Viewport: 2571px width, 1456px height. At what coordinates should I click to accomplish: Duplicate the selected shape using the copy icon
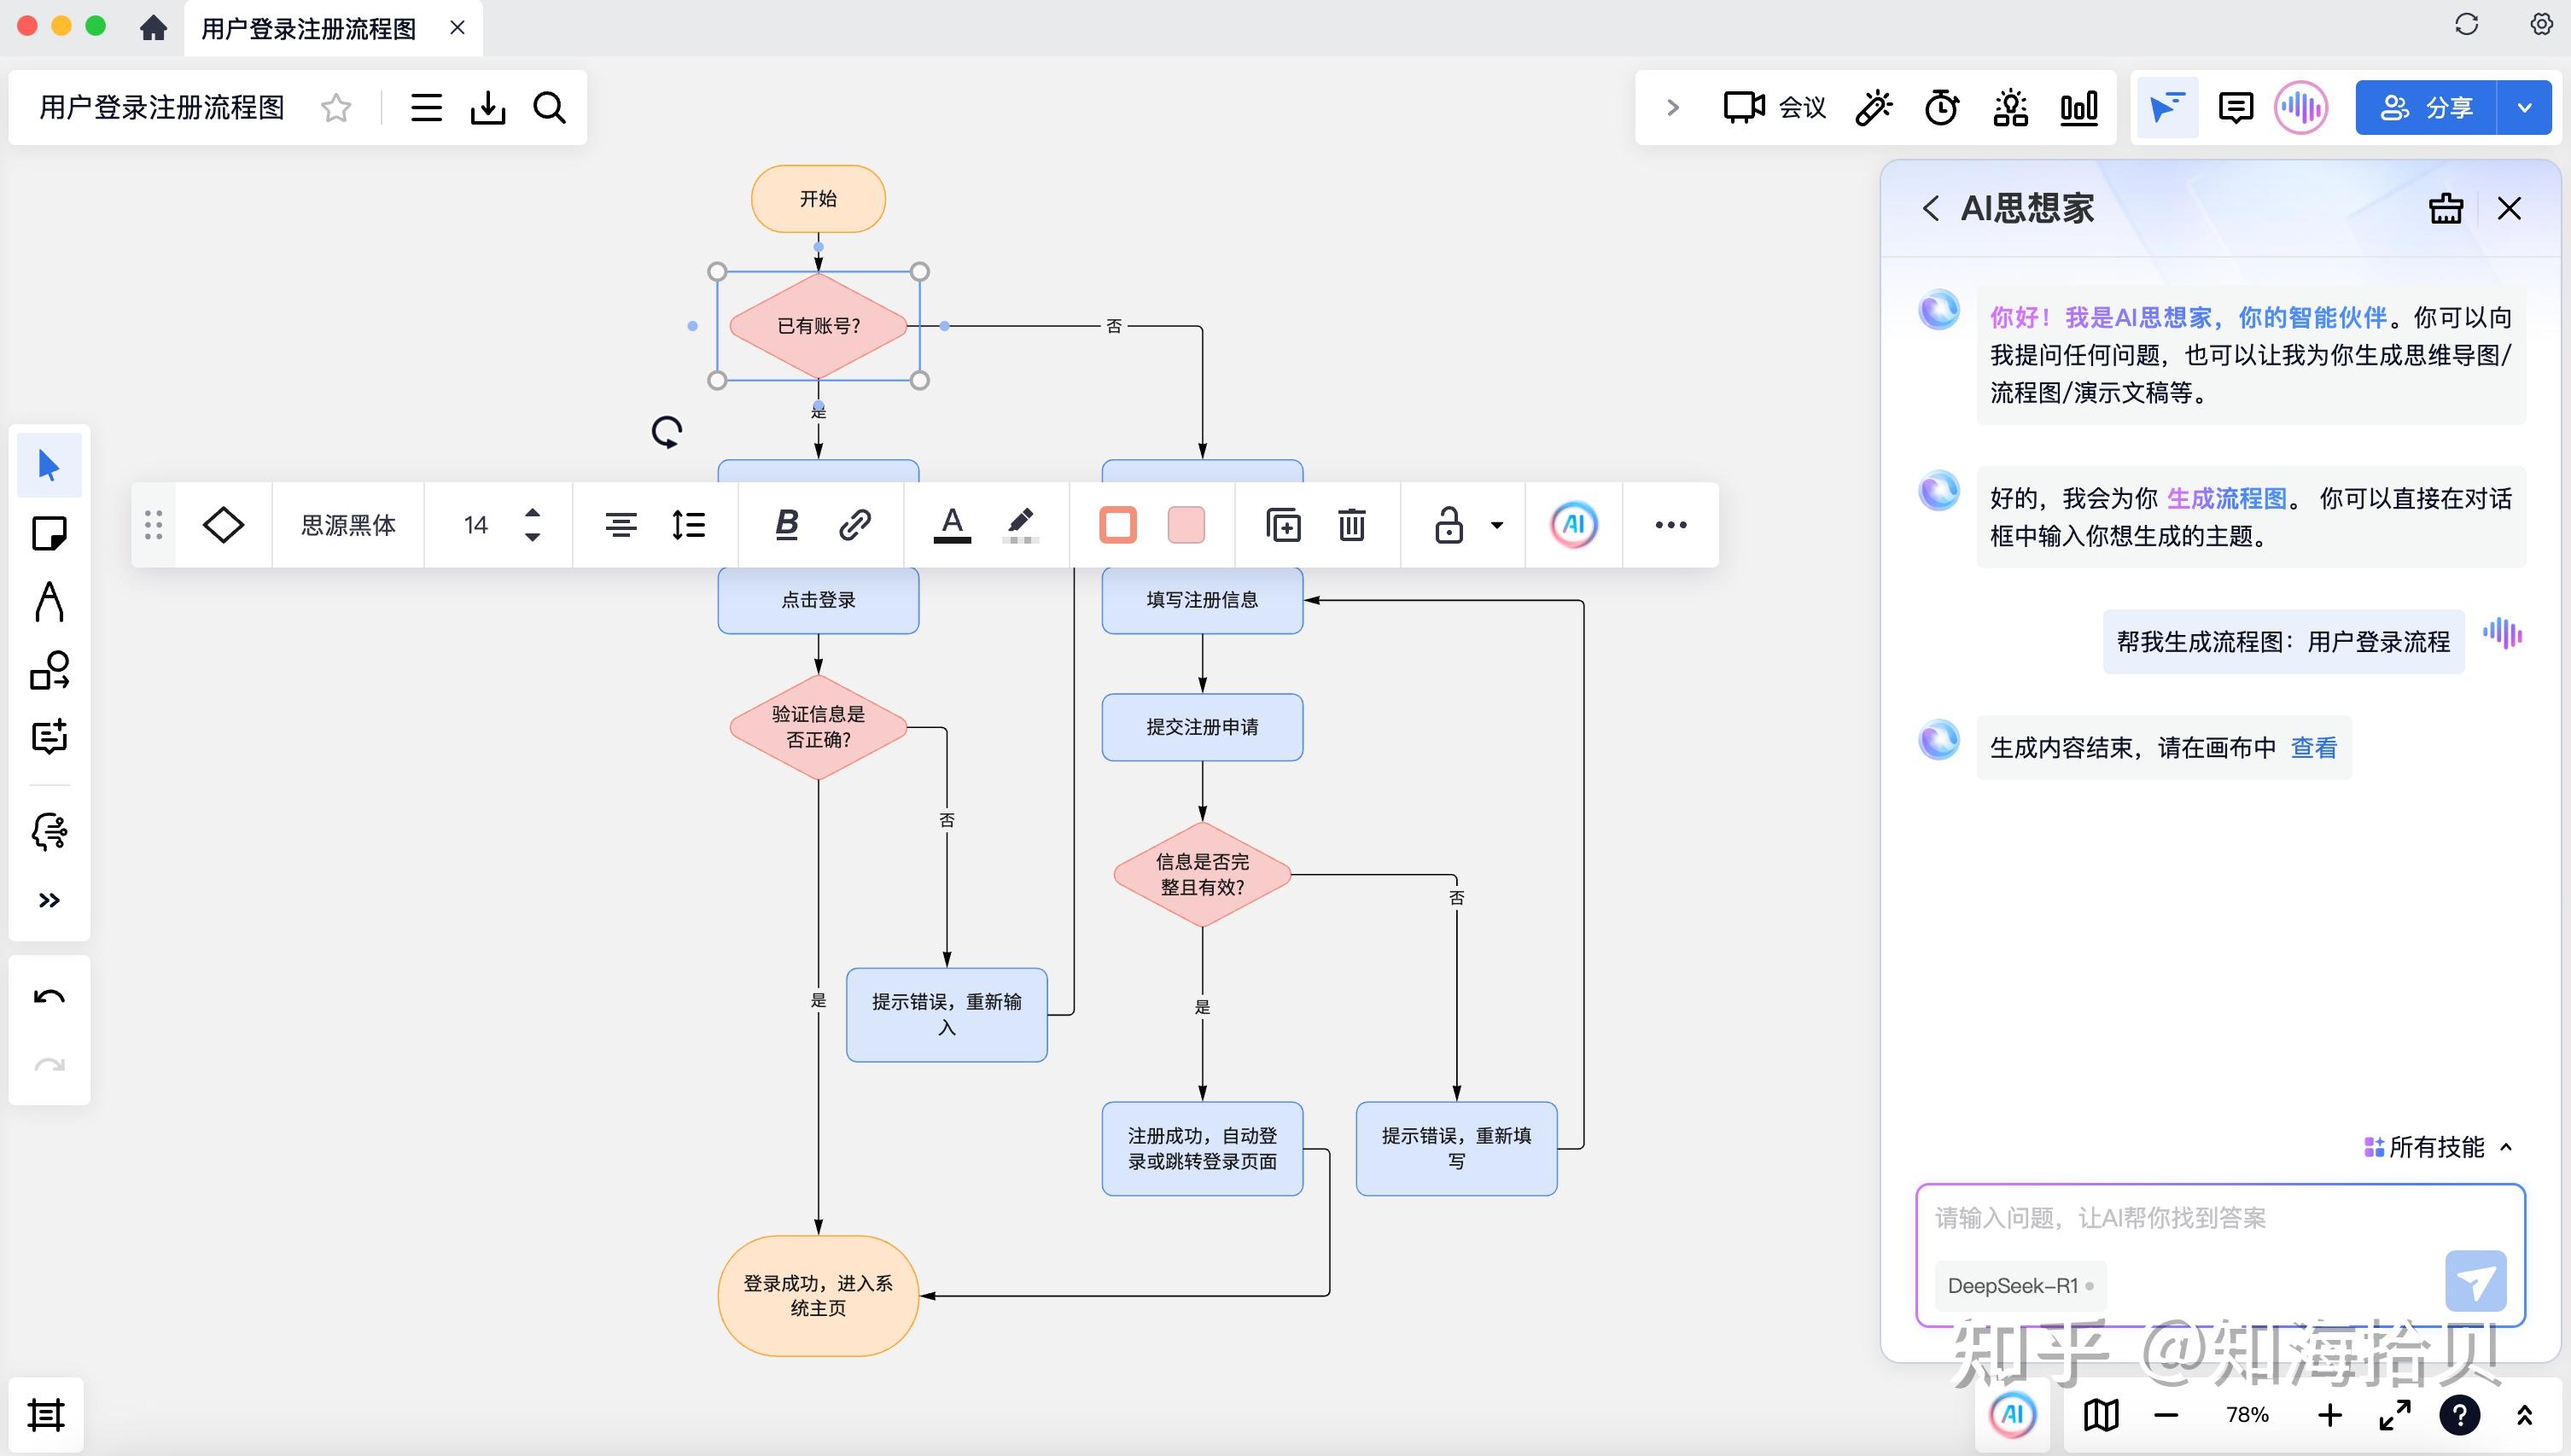pos(1283,525)
